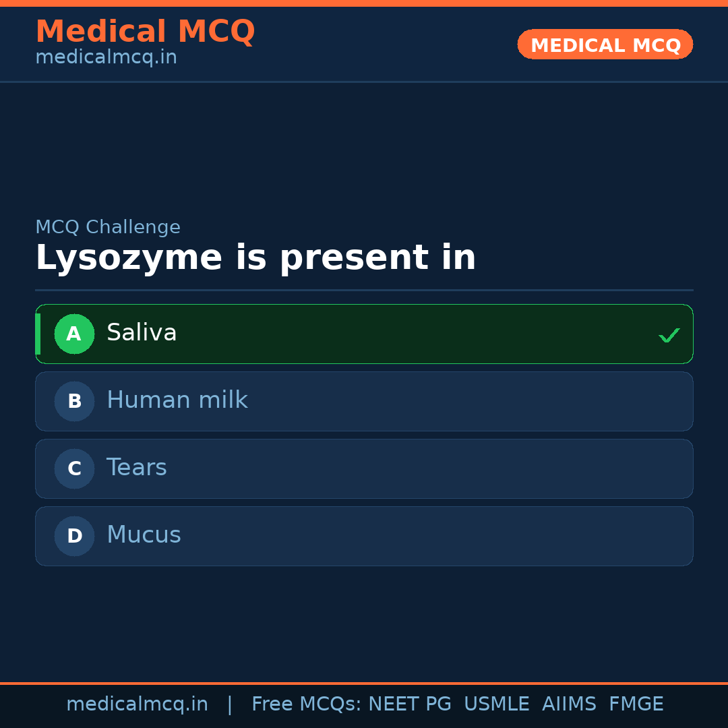Click the letter D circle badge
The image size is (728, 728).
pos(74,536)
